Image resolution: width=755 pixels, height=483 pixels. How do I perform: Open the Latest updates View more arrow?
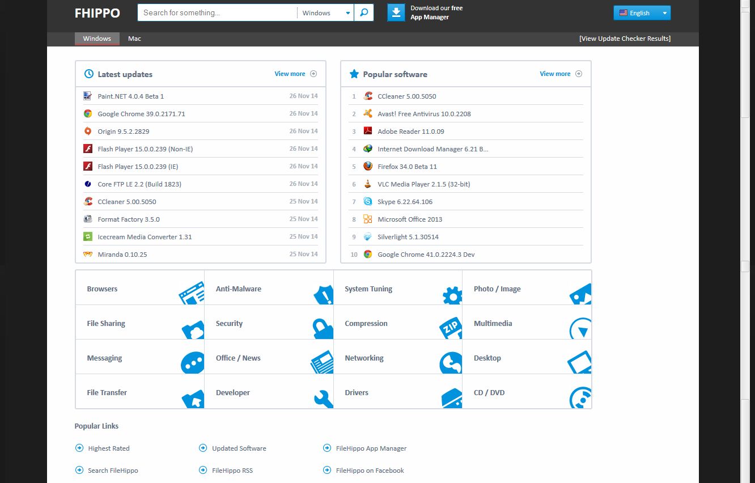[x=313, y=74]
